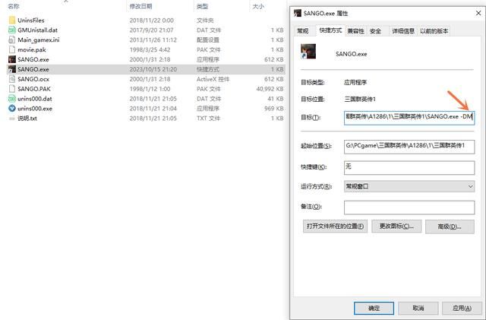This screenshot has width=486, height=320.
Task: Click into the 目标 input field
Action: pyautogui.click(x=409, y=117)
